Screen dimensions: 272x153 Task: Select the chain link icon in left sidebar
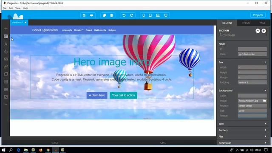6,67
